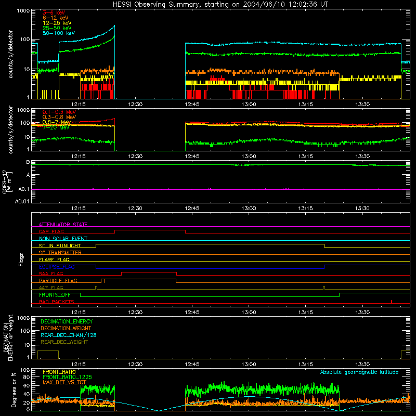This screenshot has width=416, height=416.
Task: Click 12:30 tick under the decimation plot
Action: [x=135, y=365]
